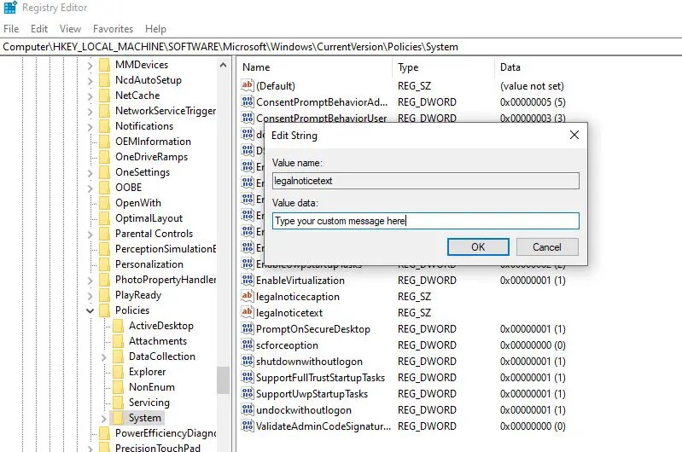This screenshot has width=682, height=452.
Task: Select the NonEnum tree key
Action: 152,387
